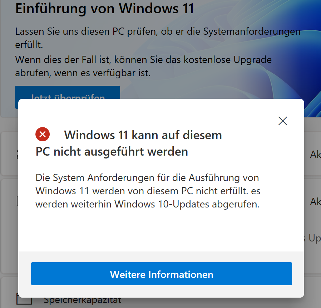The width and height of the screenshot is (321, 308).
Task: Click the Speicherkapazität label
Action: (x=83, y=301)
